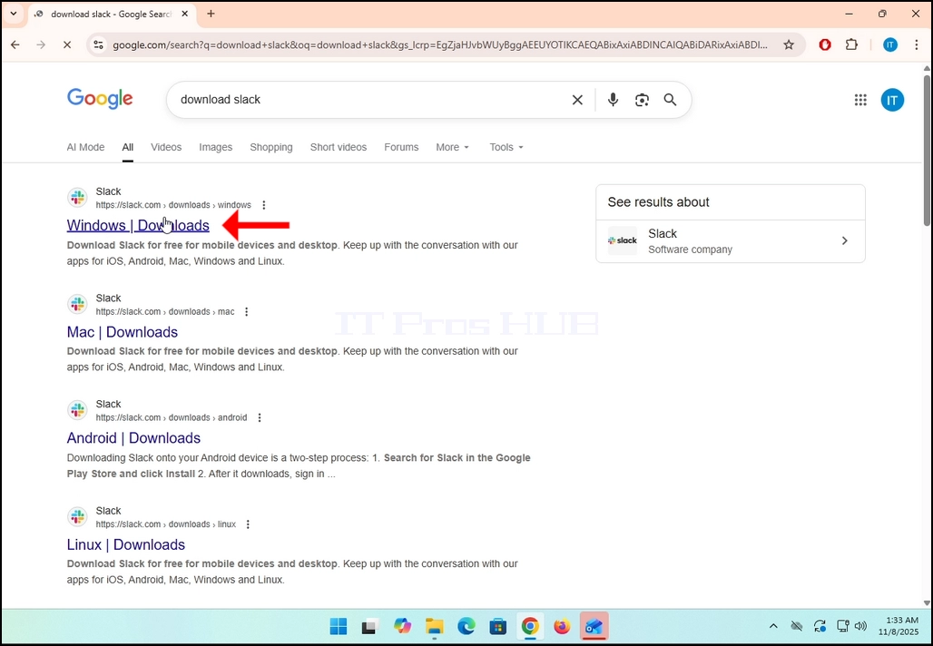Open site information icon in address bar
Screen dimensions: 933x646
point(99,44)
